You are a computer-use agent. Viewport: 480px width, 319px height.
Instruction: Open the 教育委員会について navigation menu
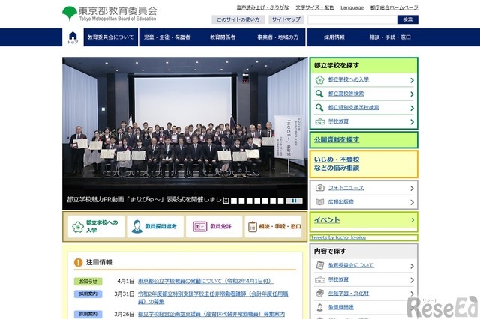point(111,37)
